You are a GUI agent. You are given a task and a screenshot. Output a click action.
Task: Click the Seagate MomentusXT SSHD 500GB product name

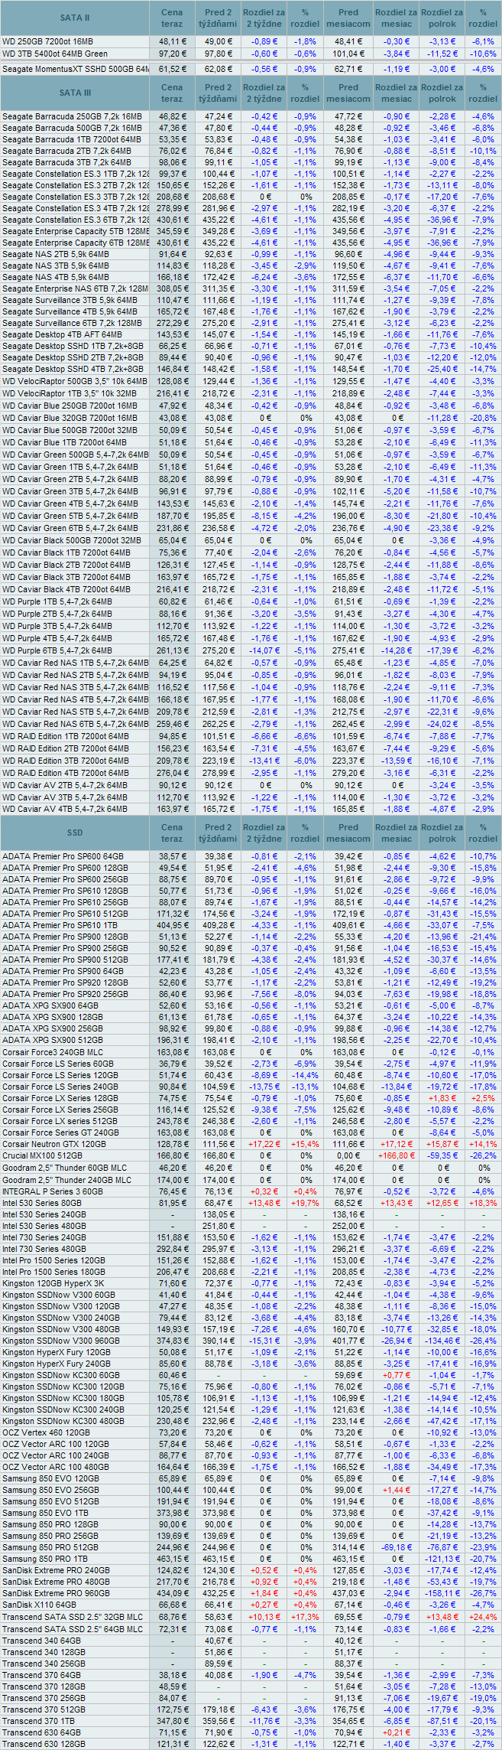[75, 69]
